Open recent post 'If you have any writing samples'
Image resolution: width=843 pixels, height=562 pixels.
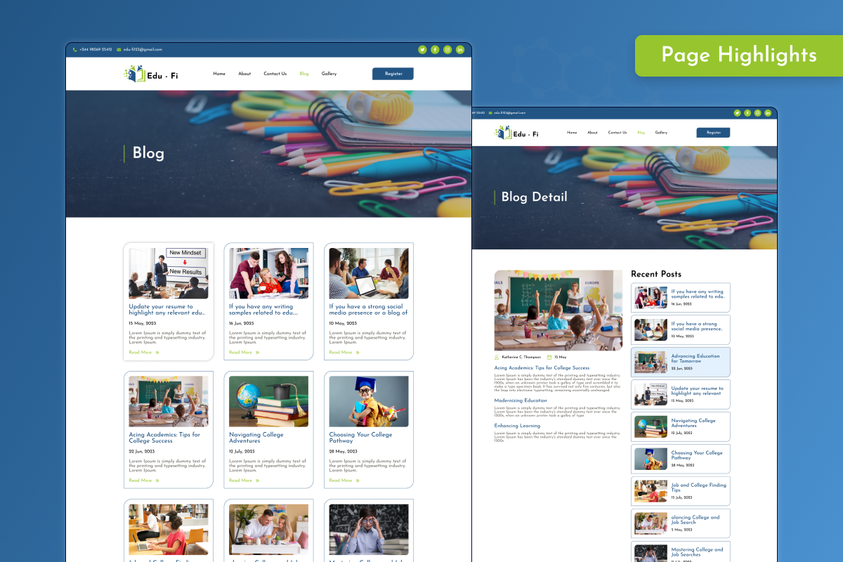[x=681, y=298]
